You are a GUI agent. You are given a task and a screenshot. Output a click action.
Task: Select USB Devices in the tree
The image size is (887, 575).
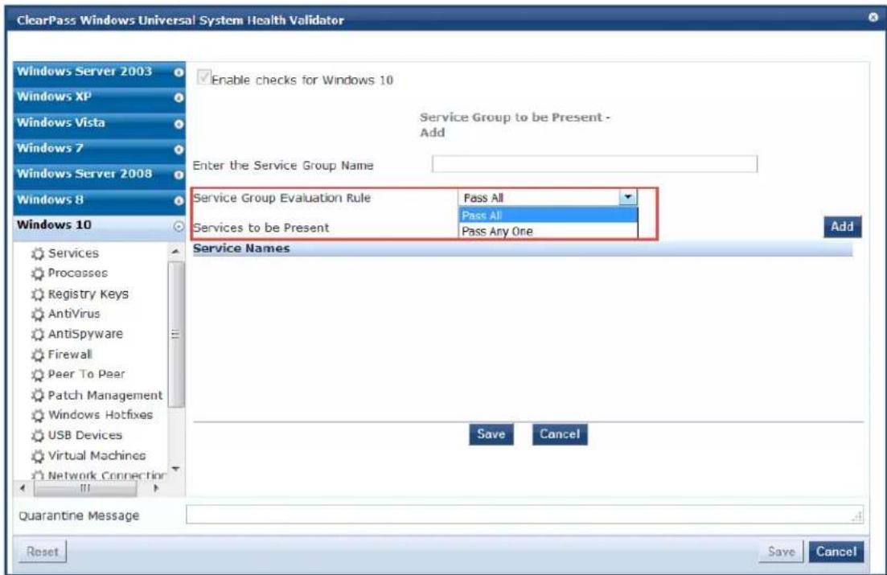click(x=85, y=435)
